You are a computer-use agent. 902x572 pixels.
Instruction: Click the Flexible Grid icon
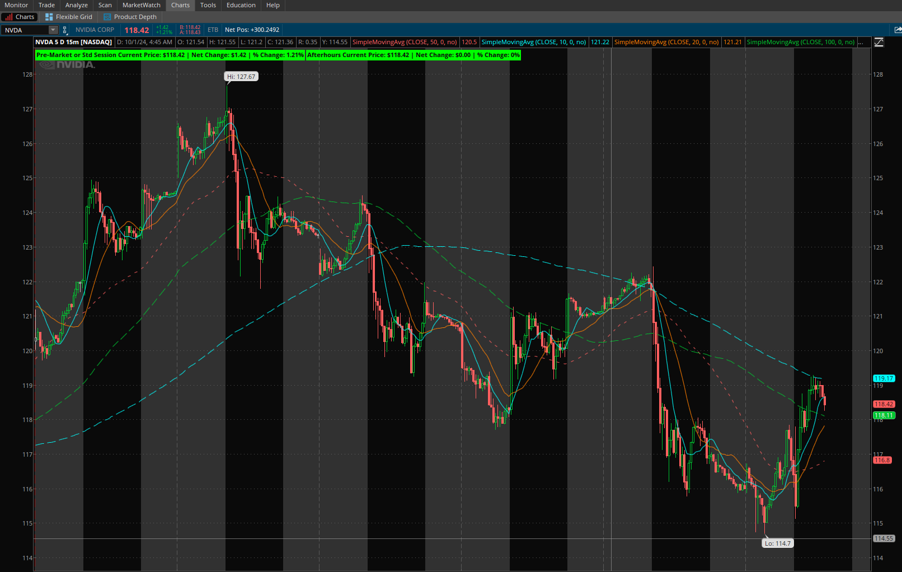coord(49,17)
